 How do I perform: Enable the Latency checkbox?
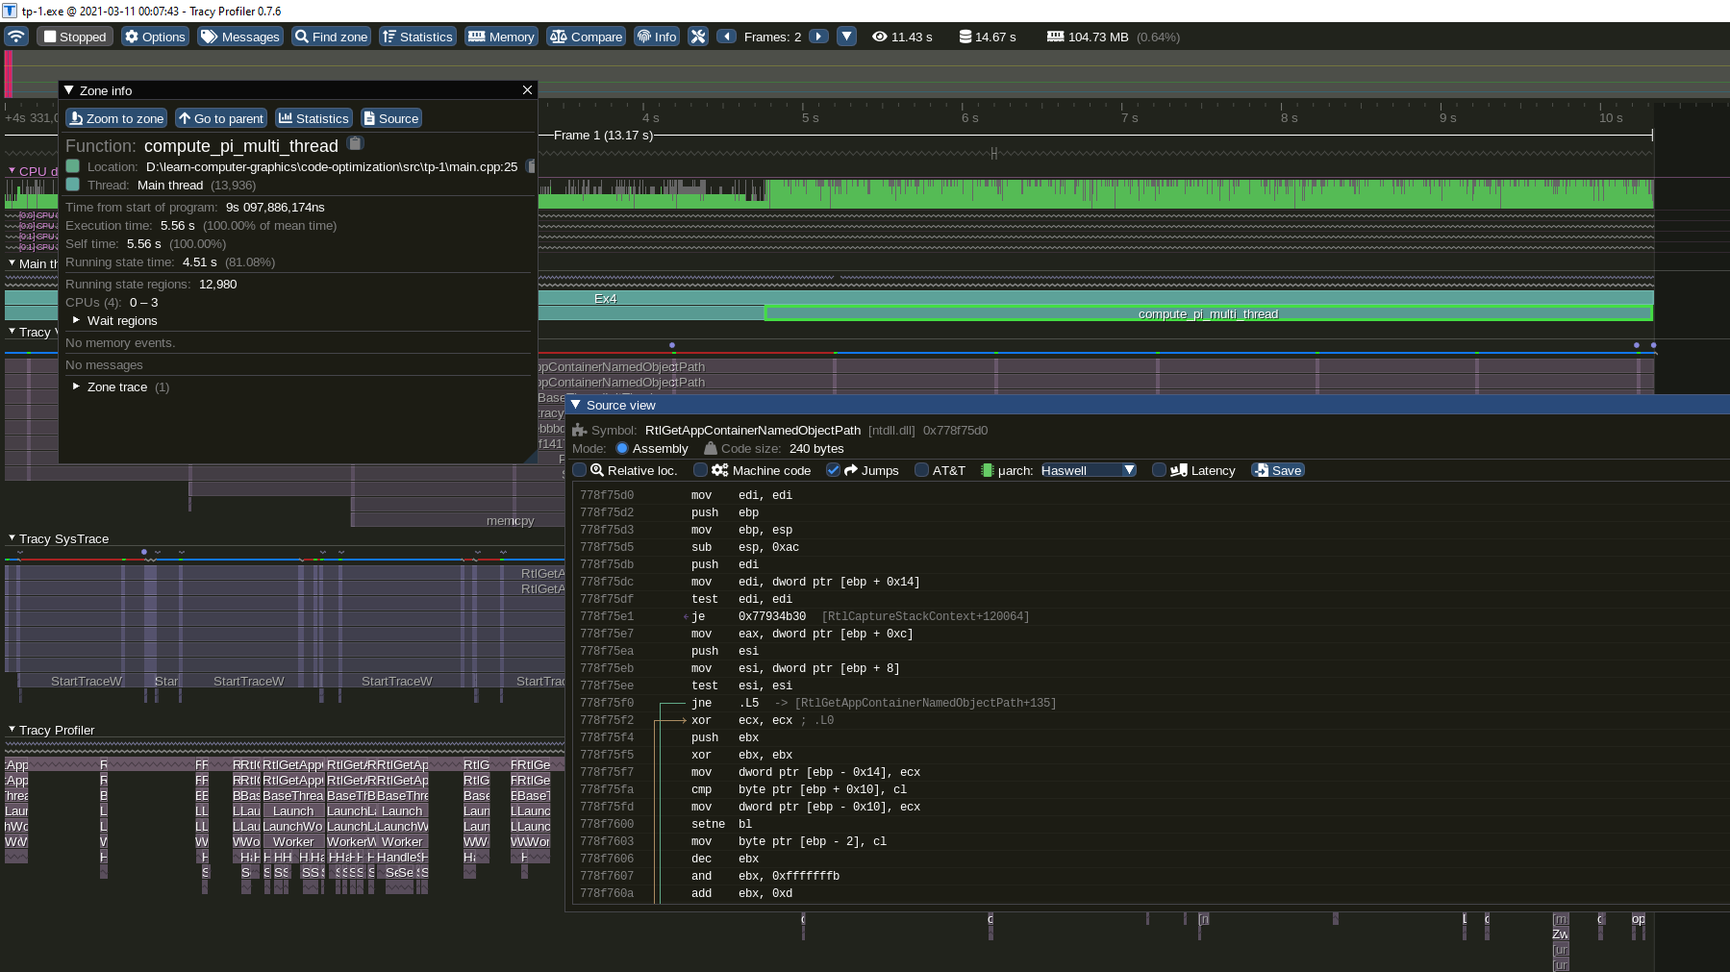[1159, 470]
